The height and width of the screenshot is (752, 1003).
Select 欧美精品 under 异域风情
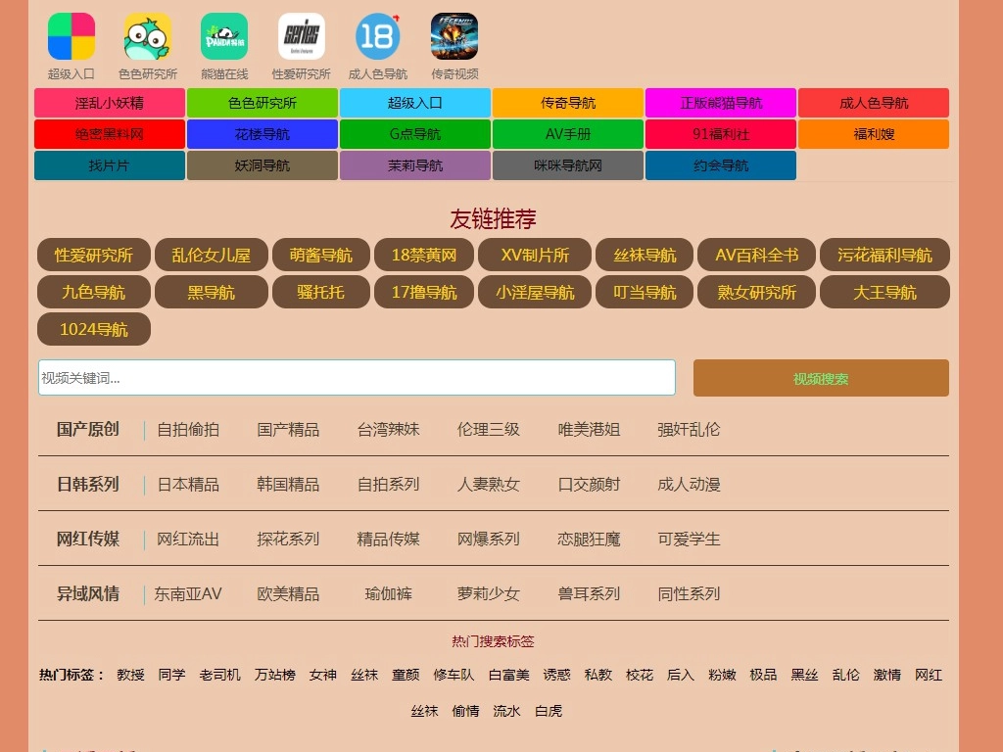pos(288,593)
